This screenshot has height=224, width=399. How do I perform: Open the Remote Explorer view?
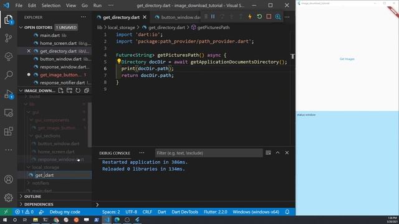point(8,113)
